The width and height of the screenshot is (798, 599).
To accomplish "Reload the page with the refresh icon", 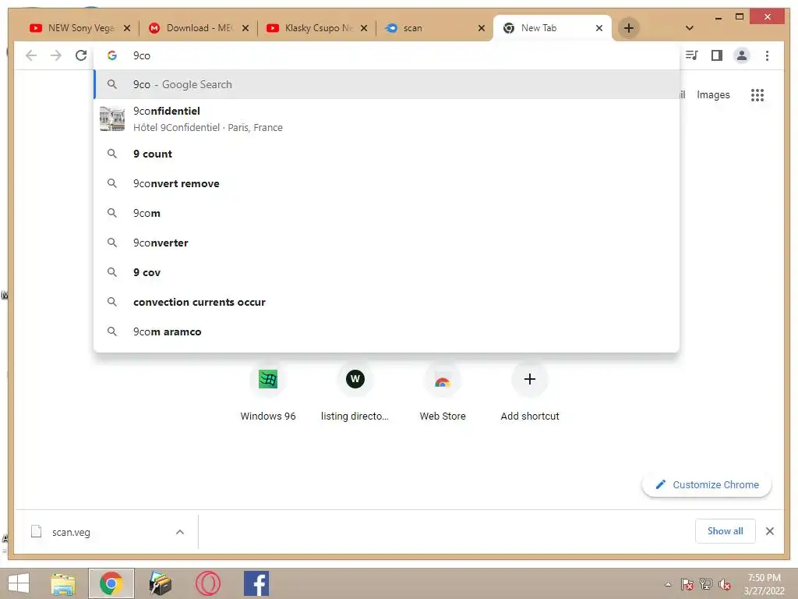I will click(81, 55).
